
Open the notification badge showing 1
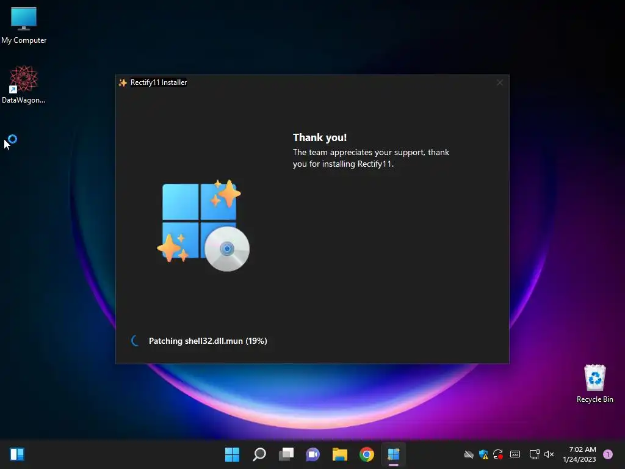coord(608,454)
